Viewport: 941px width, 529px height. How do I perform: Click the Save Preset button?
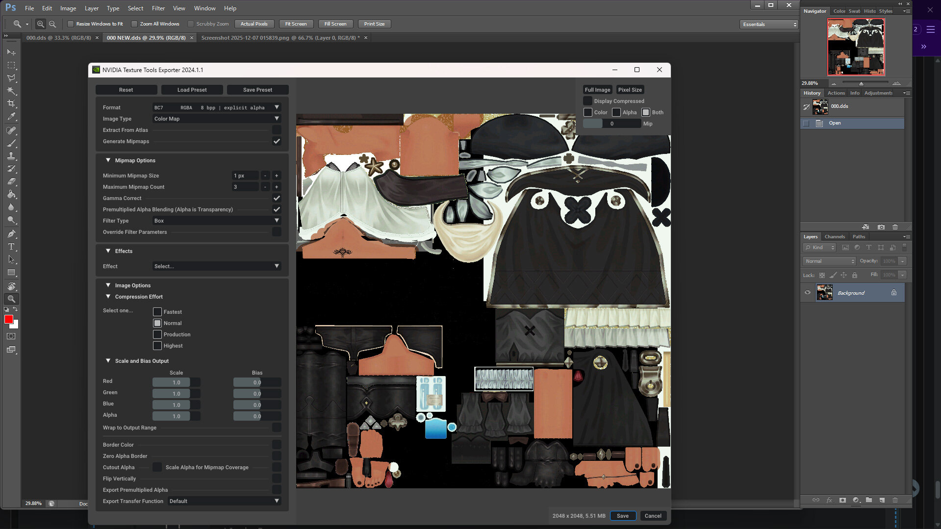[x=257, y=90]
